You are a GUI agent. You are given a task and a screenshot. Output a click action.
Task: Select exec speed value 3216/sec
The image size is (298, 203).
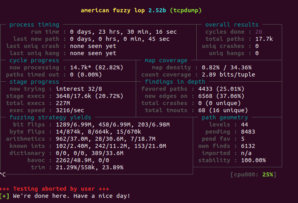(x=70, y=110)
